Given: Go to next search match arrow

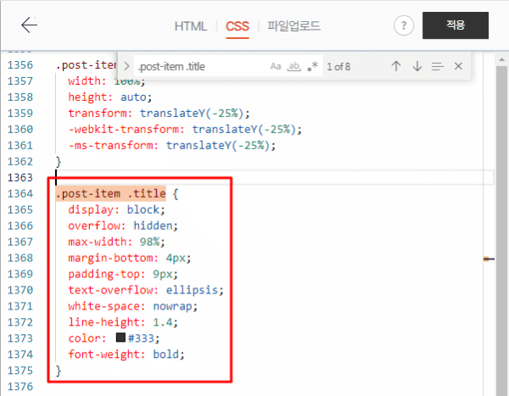Looking at the screenshot, I should [417, 66].
